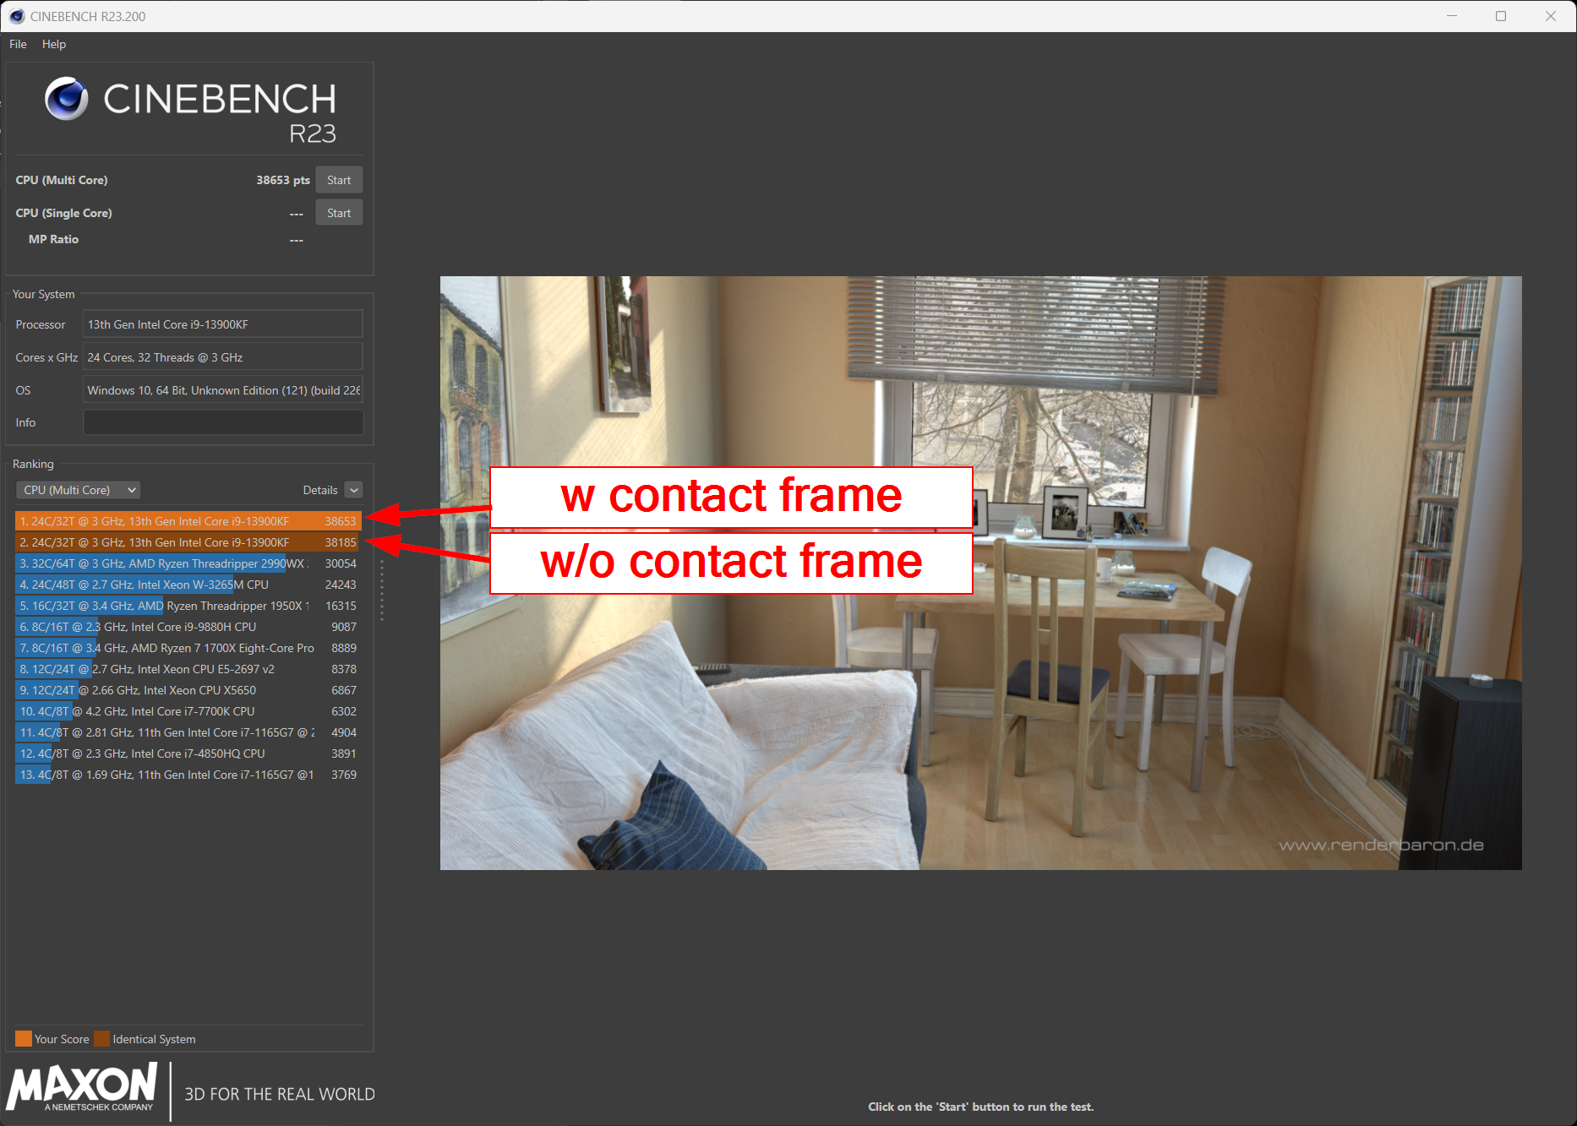
Task: Select the Xeon W-3265M ranking row
Action: click(188, 585)
